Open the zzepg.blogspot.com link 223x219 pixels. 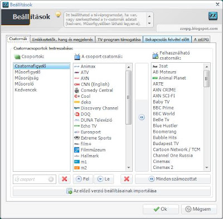pyautogui.click(x=198, y=28)
